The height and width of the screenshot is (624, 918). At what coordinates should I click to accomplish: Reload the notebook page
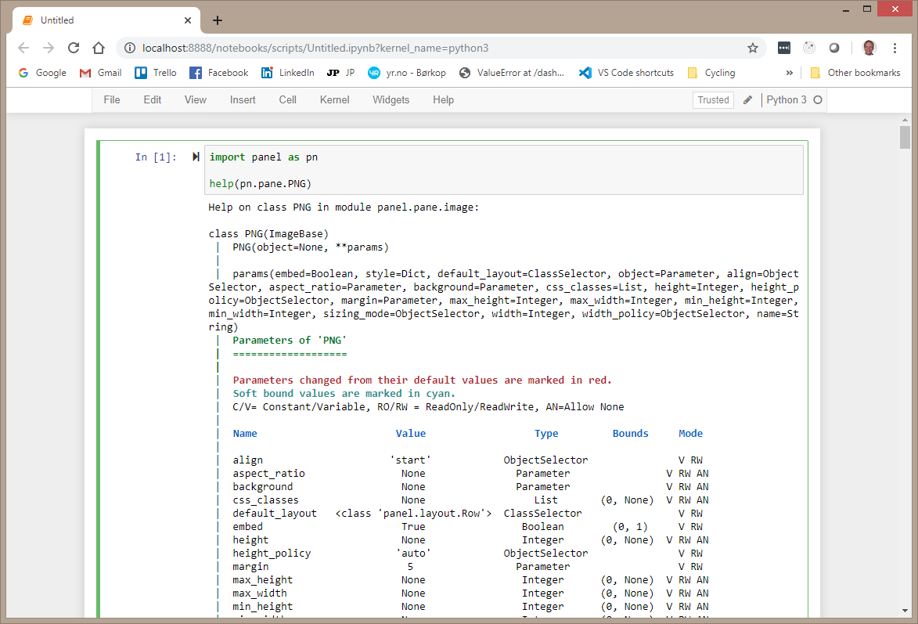(x=74, y=48)
